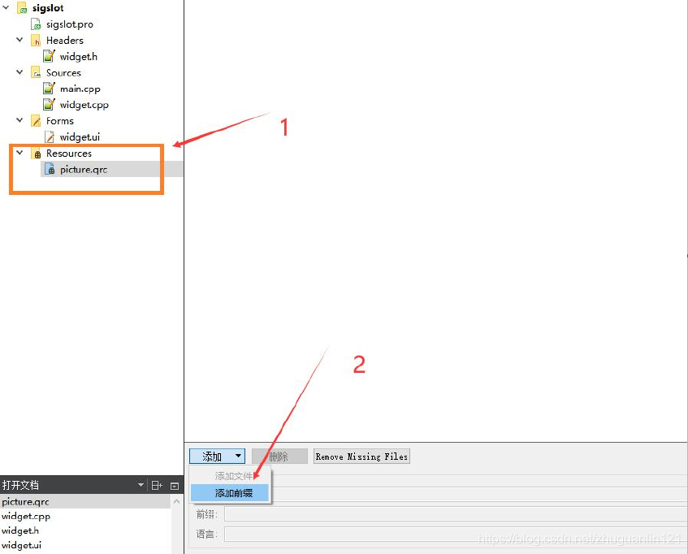Open widget.ui under Forms
This screenshot has width=688, height=554.
[80, 136]
